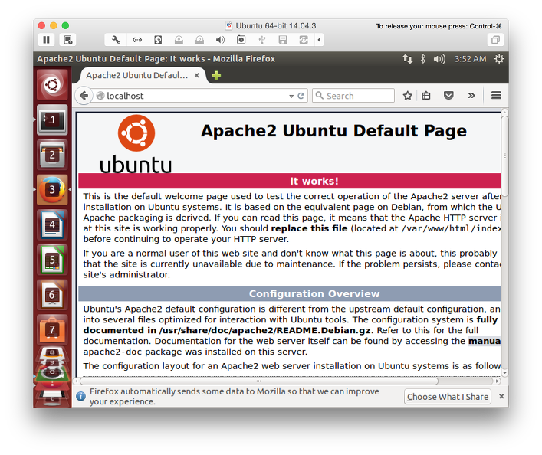Click Firefox launcher icon labeled 3
Viewport: 542px width, 455px height.
tap(52, 190)
